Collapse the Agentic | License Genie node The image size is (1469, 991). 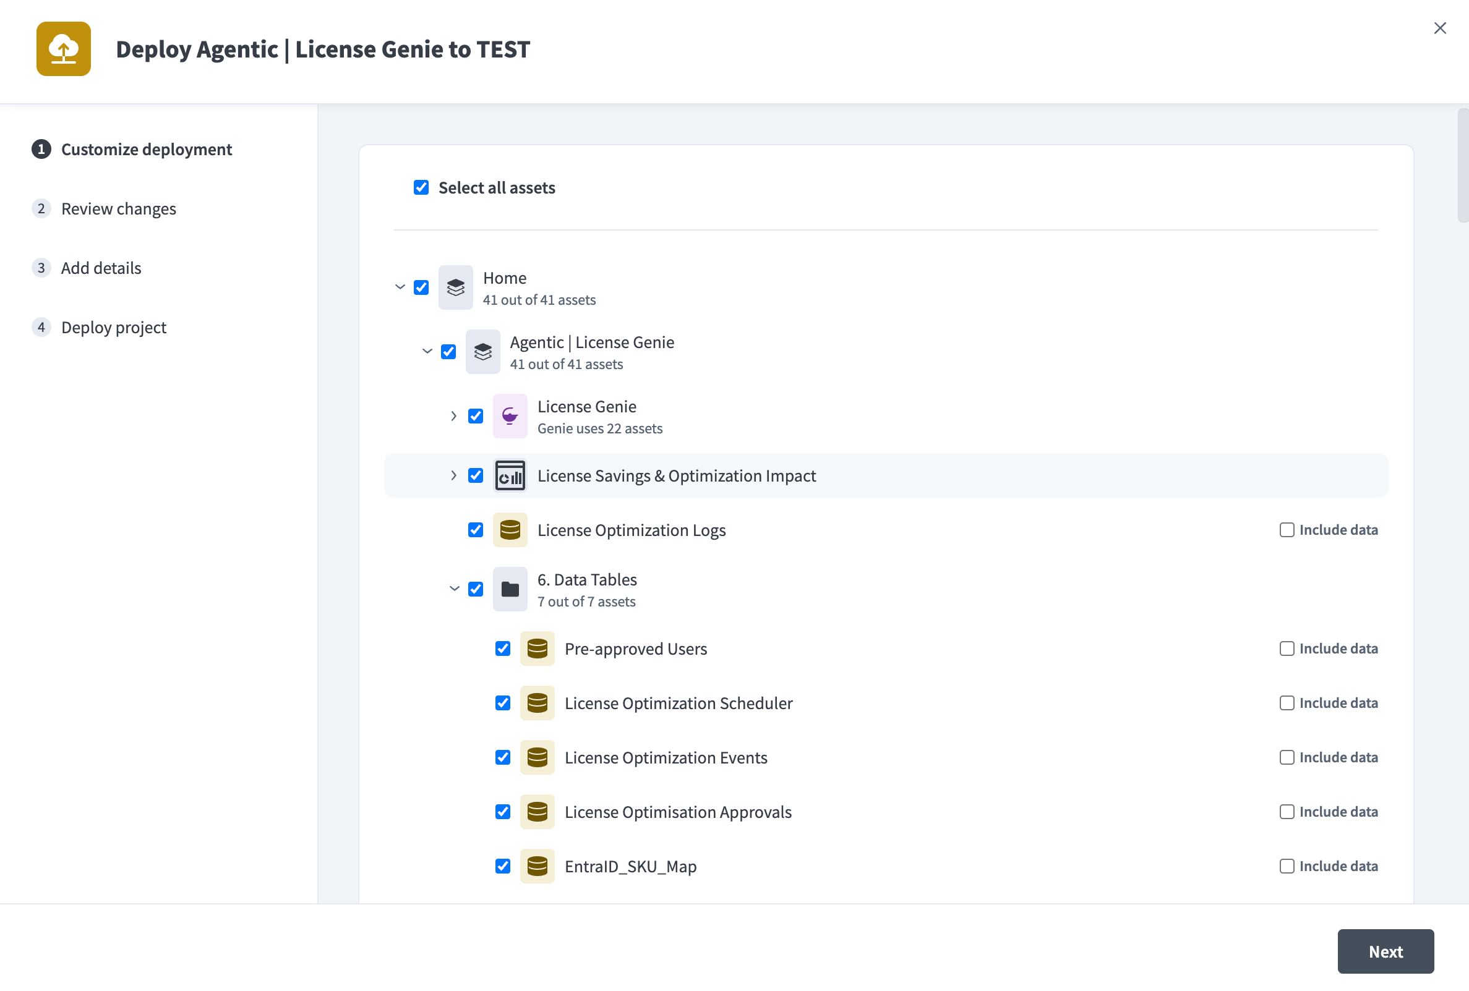(x=427, y=352)
